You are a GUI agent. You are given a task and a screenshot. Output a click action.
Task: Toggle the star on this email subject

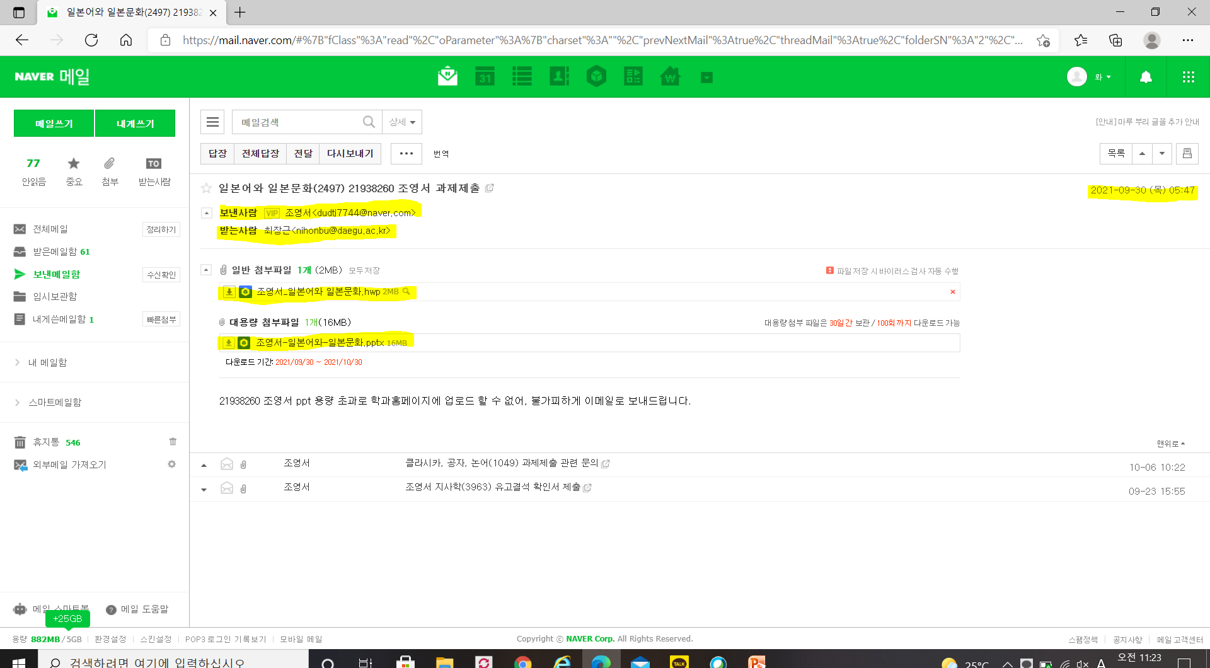click(206, 188)
